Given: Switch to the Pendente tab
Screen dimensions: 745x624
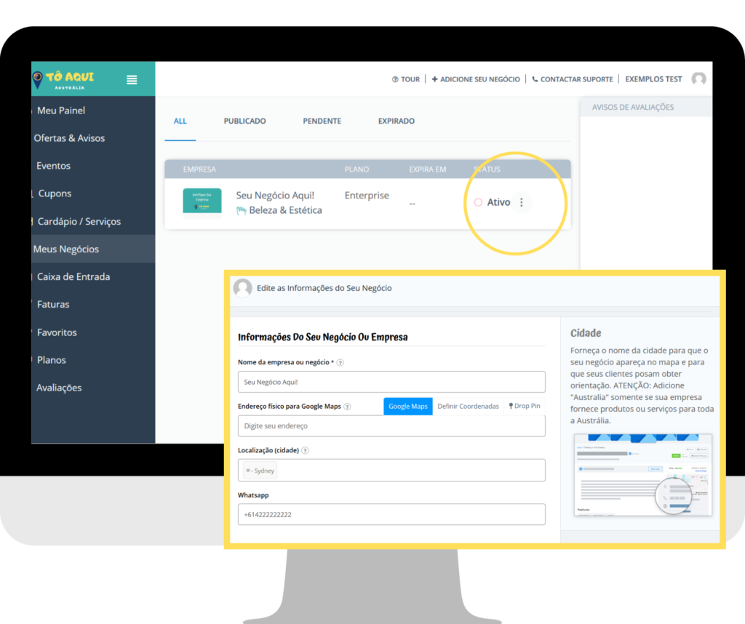Looking at the screenshot, I should click(322, 121).
